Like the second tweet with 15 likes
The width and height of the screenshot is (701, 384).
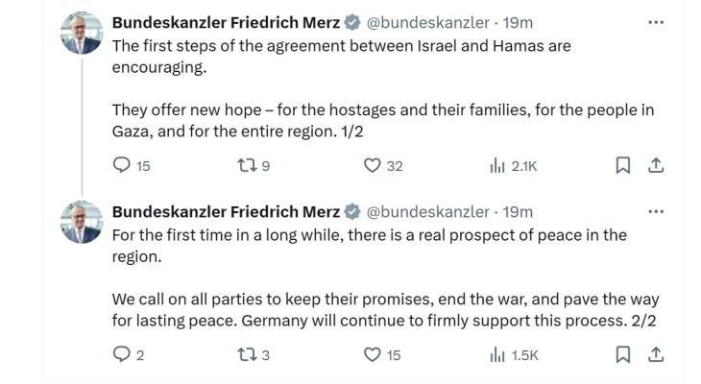coord(374,355)
